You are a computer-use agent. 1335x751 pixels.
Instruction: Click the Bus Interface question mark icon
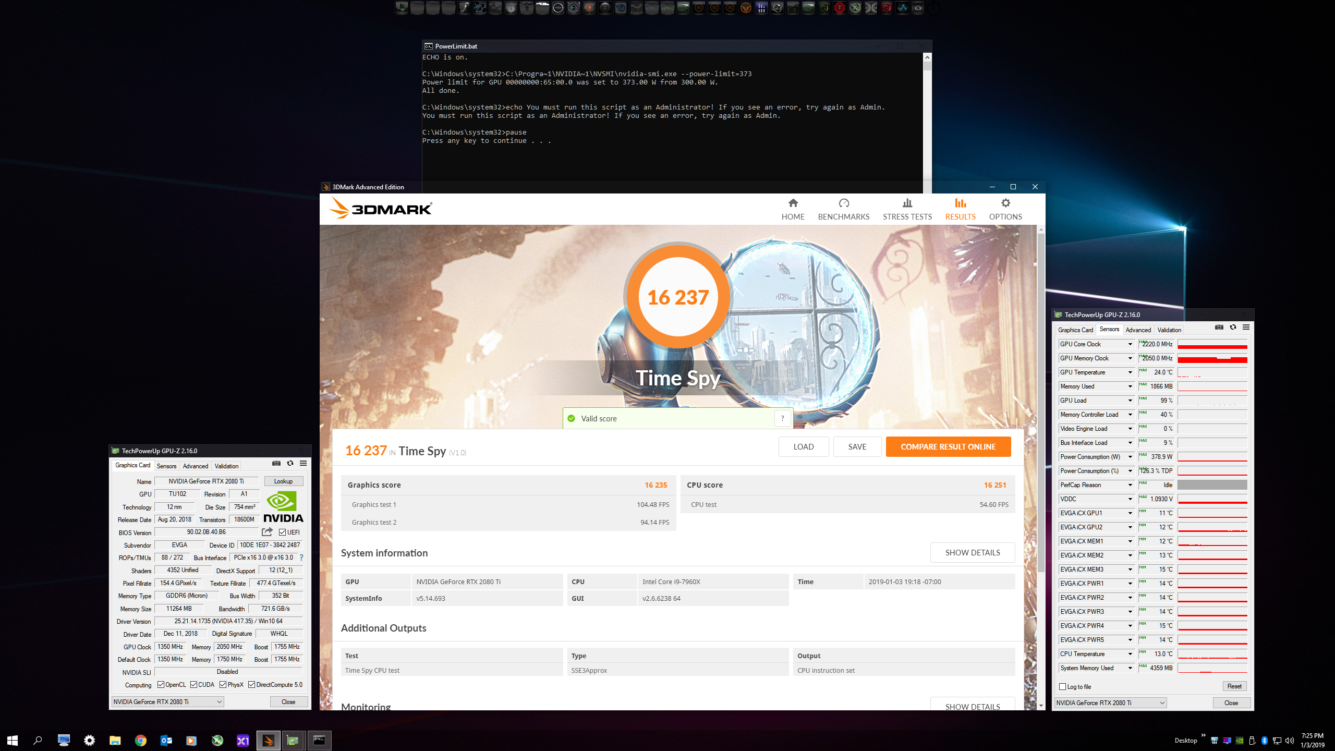[x=301, y=558]
